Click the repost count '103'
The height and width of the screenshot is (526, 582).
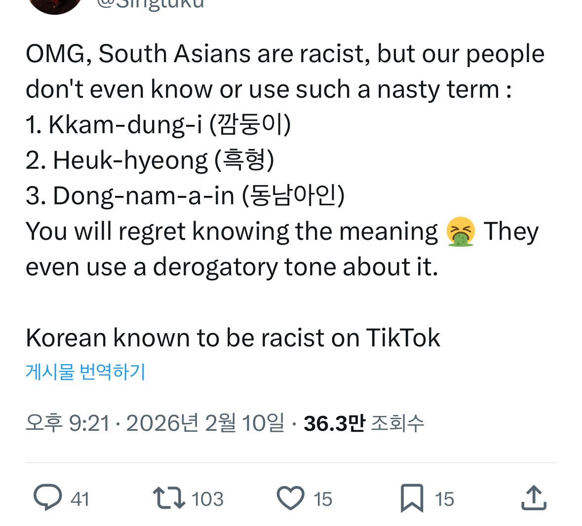coord(208,498)
